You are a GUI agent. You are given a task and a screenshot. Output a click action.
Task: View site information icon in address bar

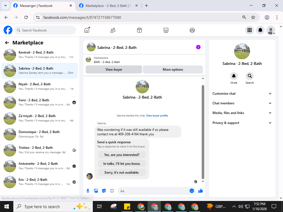[x=38, y=17]
